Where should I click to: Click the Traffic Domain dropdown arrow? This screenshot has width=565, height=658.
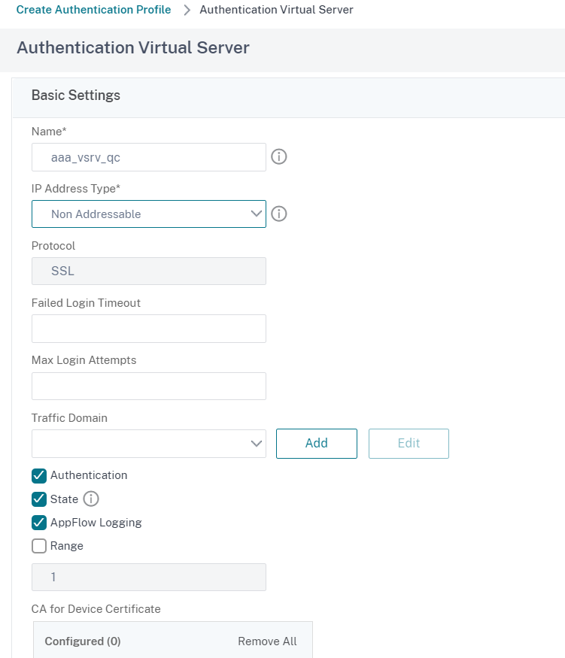point(256,444)
